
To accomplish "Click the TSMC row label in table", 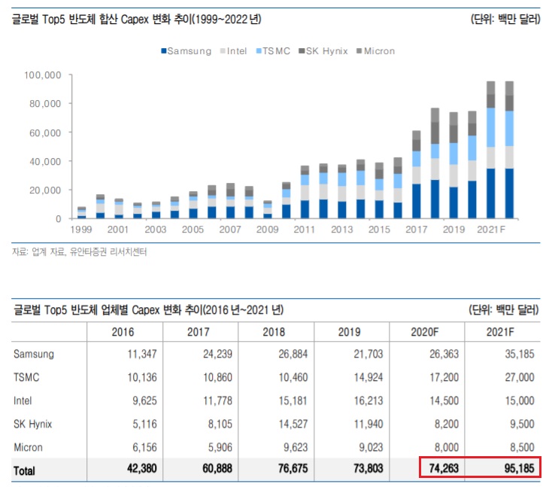I will [26, 377].
